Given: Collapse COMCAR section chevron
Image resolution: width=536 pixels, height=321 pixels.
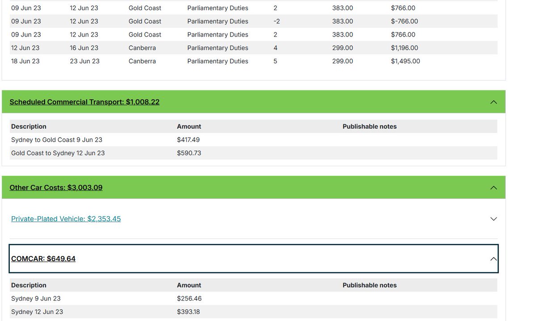Looking at the screenshot, I should [494, 259].
